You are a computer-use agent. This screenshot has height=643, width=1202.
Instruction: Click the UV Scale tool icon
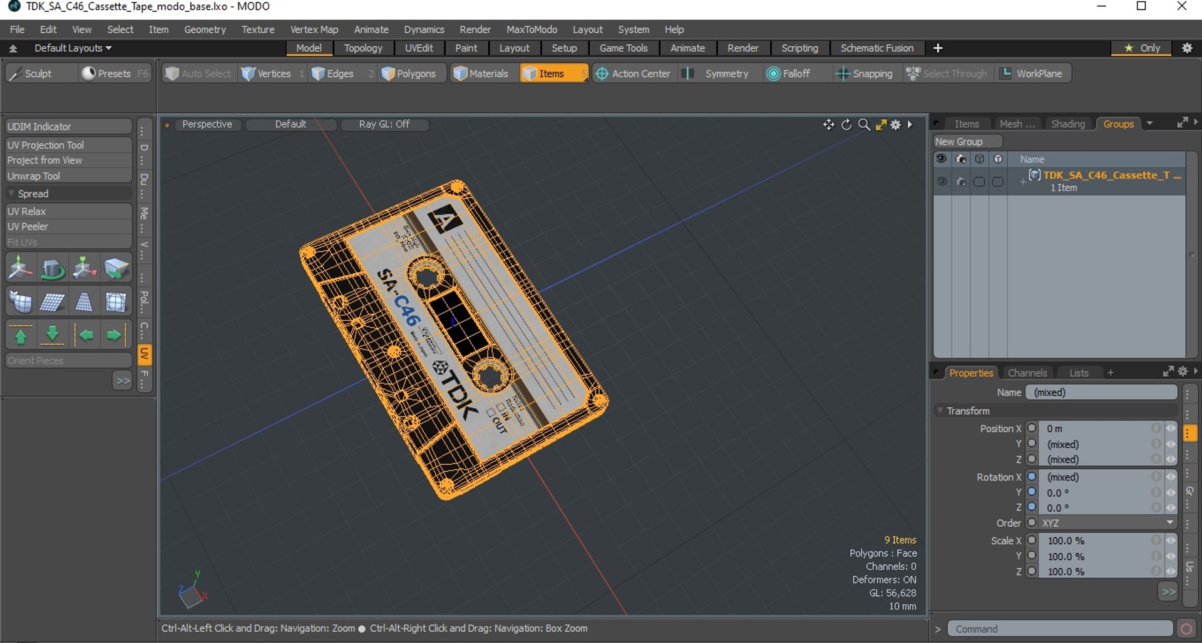pos(84,269)
